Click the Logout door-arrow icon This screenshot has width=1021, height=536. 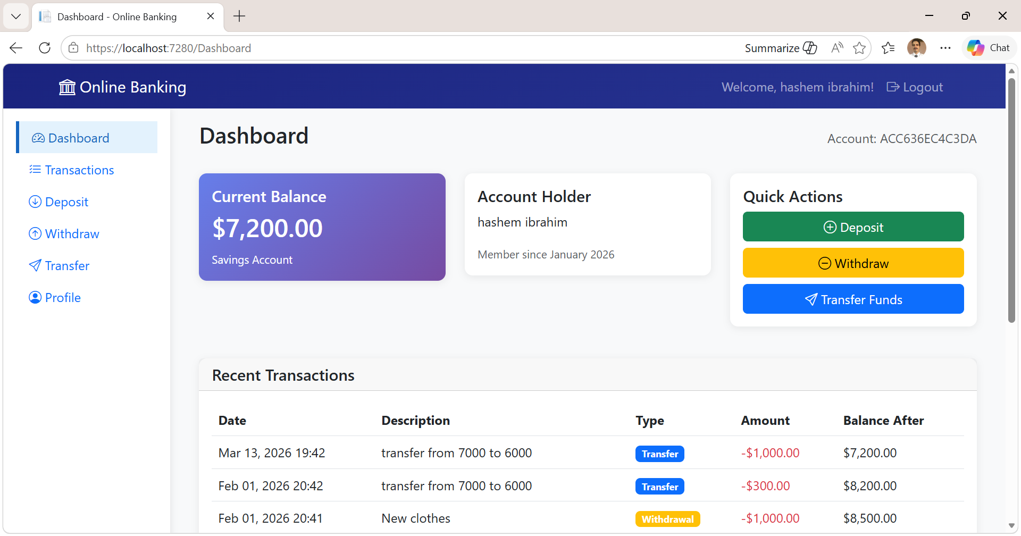893,87
